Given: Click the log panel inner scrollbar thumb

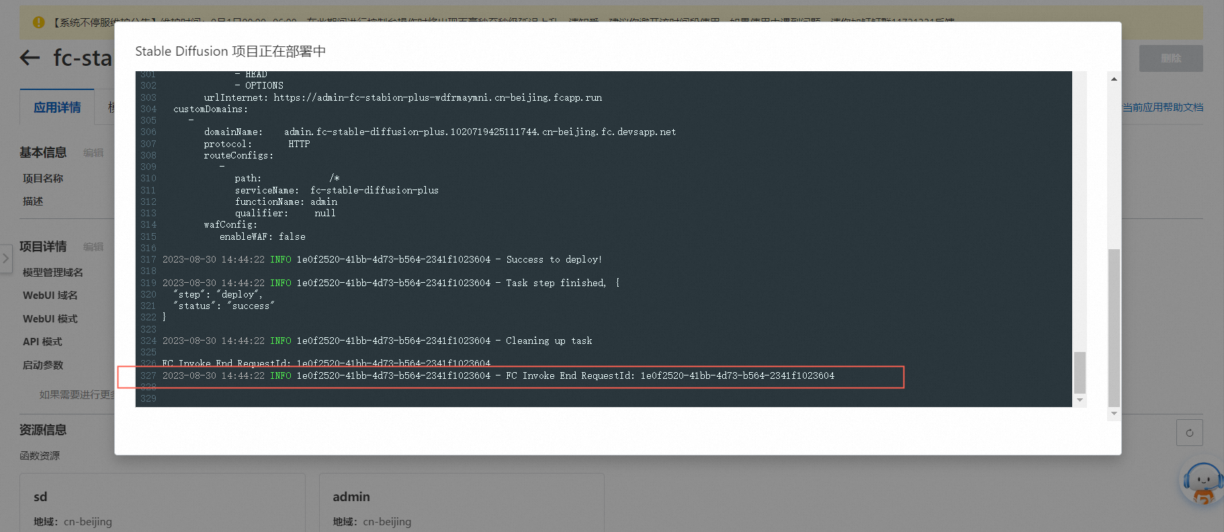Looking at the screenshot, I should [1080, 372].
